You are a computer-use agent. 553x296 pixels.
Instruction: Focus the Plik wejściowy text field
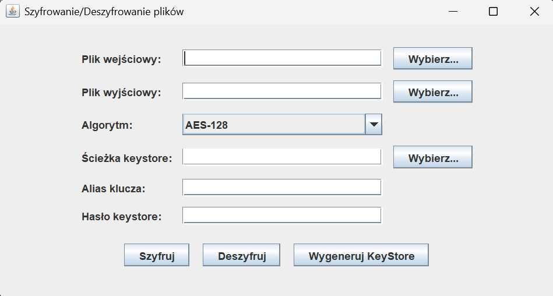pyautogui.click(x=282, y=58)
